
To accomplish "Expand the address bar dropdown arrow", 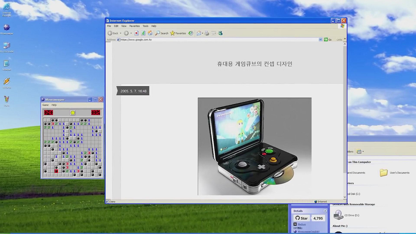I will click(320, 40).
